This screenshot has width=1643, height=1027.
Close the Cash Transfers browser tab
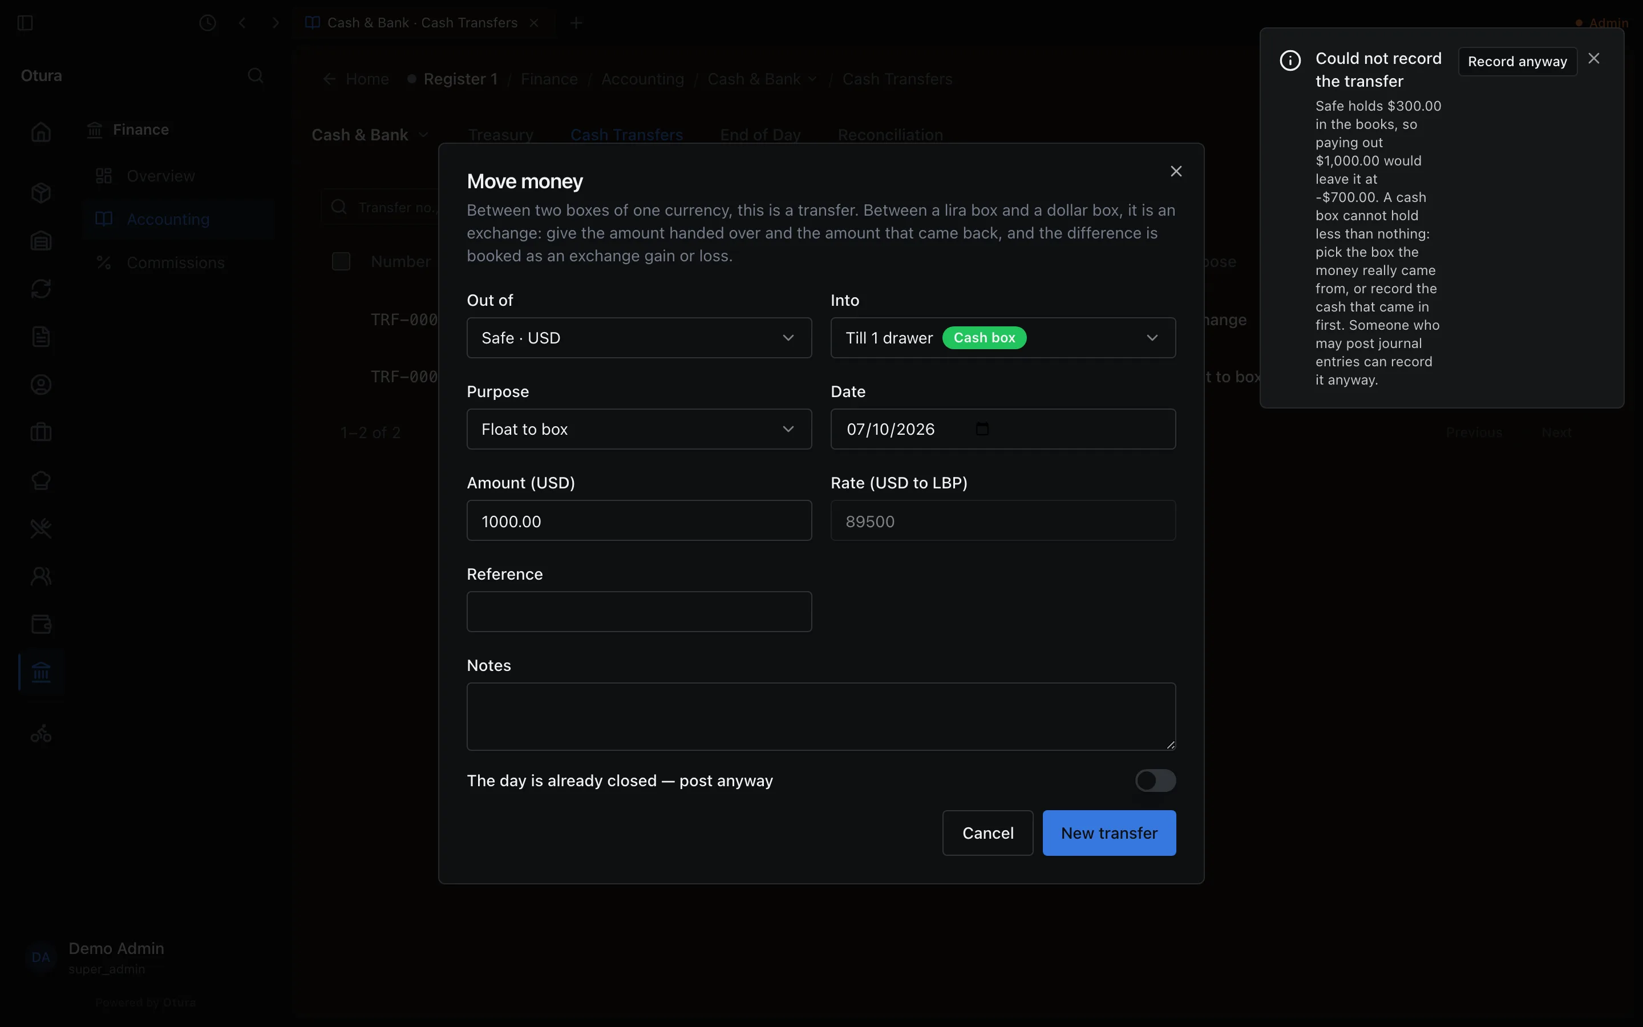[535, 23]
